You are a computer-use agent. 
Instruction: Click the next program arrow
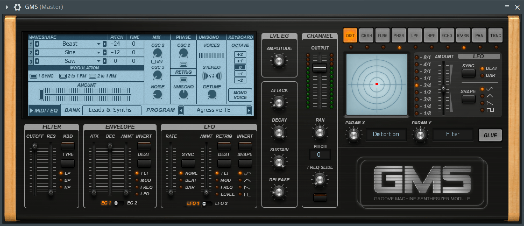pyautogui.click(x=249, y=110)
